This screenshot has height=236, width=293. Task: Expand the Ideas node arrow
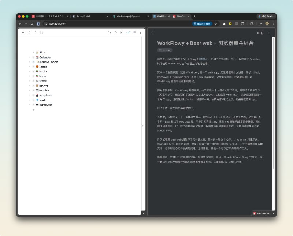[30, 67]
